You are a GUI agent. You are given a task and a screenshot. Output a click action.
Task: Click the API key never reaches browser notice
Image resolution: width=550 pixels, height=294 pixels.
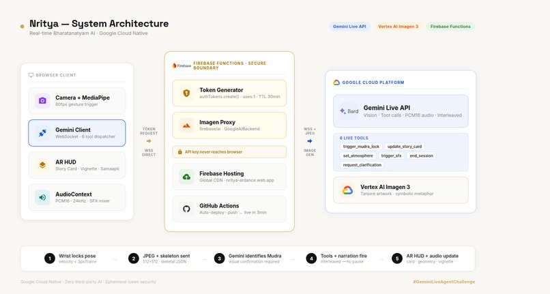click(x=229, y=152)
